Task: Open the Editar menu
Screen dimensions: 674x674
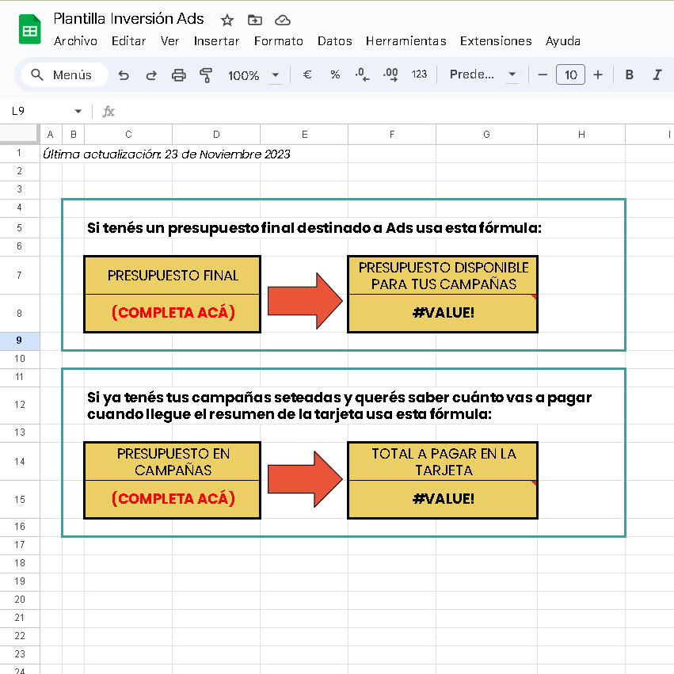Action: coord(128,41)
